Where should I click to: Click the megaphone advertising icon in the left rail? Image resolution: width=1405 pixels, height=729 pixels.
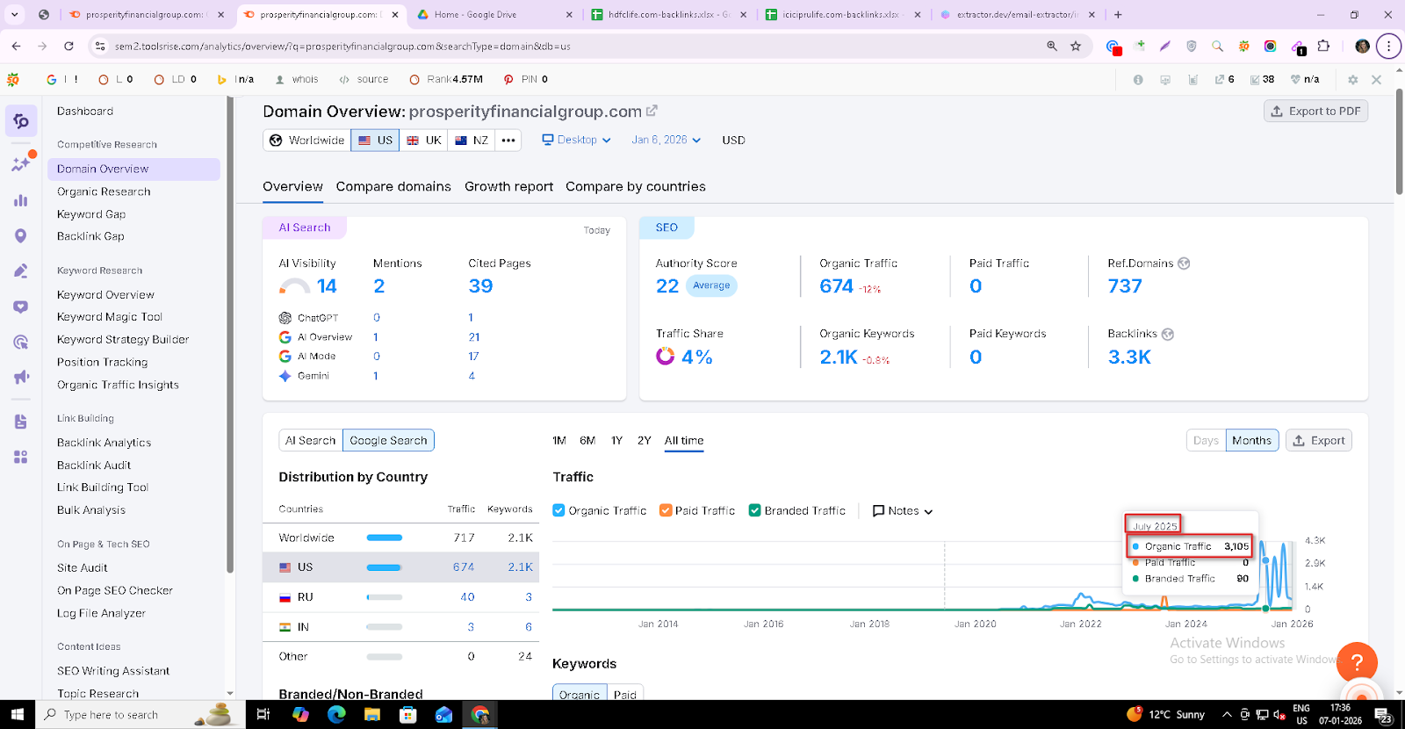coord(21,378)
